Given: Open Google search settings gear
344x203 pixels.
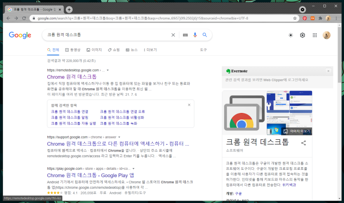Looking at the screenshot, I should click(x=303, y=35).
